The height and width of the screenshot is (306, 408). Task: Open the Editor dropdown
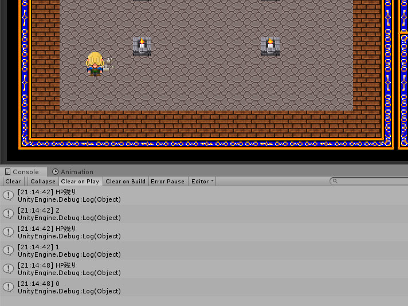click(202, 181)
